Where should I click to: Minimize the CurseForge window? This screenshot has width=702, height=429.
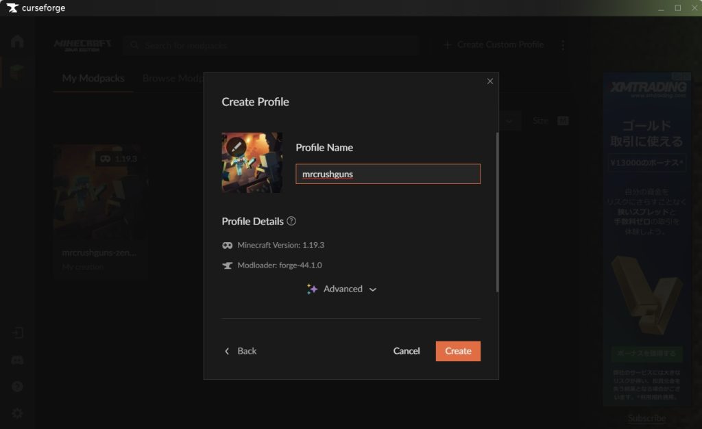point(661,8)
